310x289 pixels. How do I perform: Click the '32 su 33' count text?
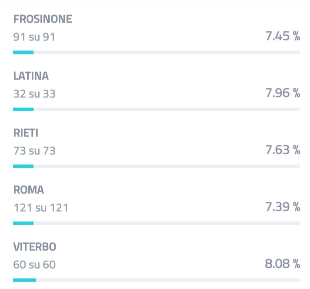pos(34,94)
